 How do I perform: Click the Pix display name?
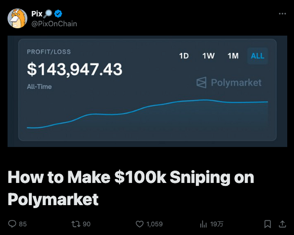(37, 14)
